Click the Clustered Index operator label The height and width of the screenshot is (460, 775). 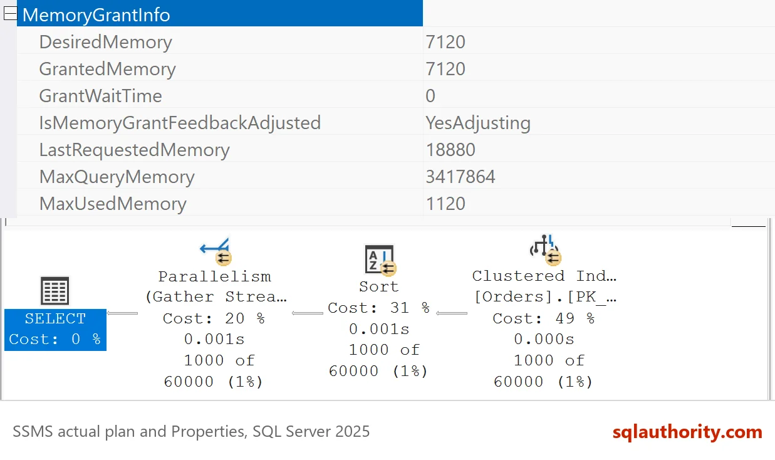tap(544, 276)
